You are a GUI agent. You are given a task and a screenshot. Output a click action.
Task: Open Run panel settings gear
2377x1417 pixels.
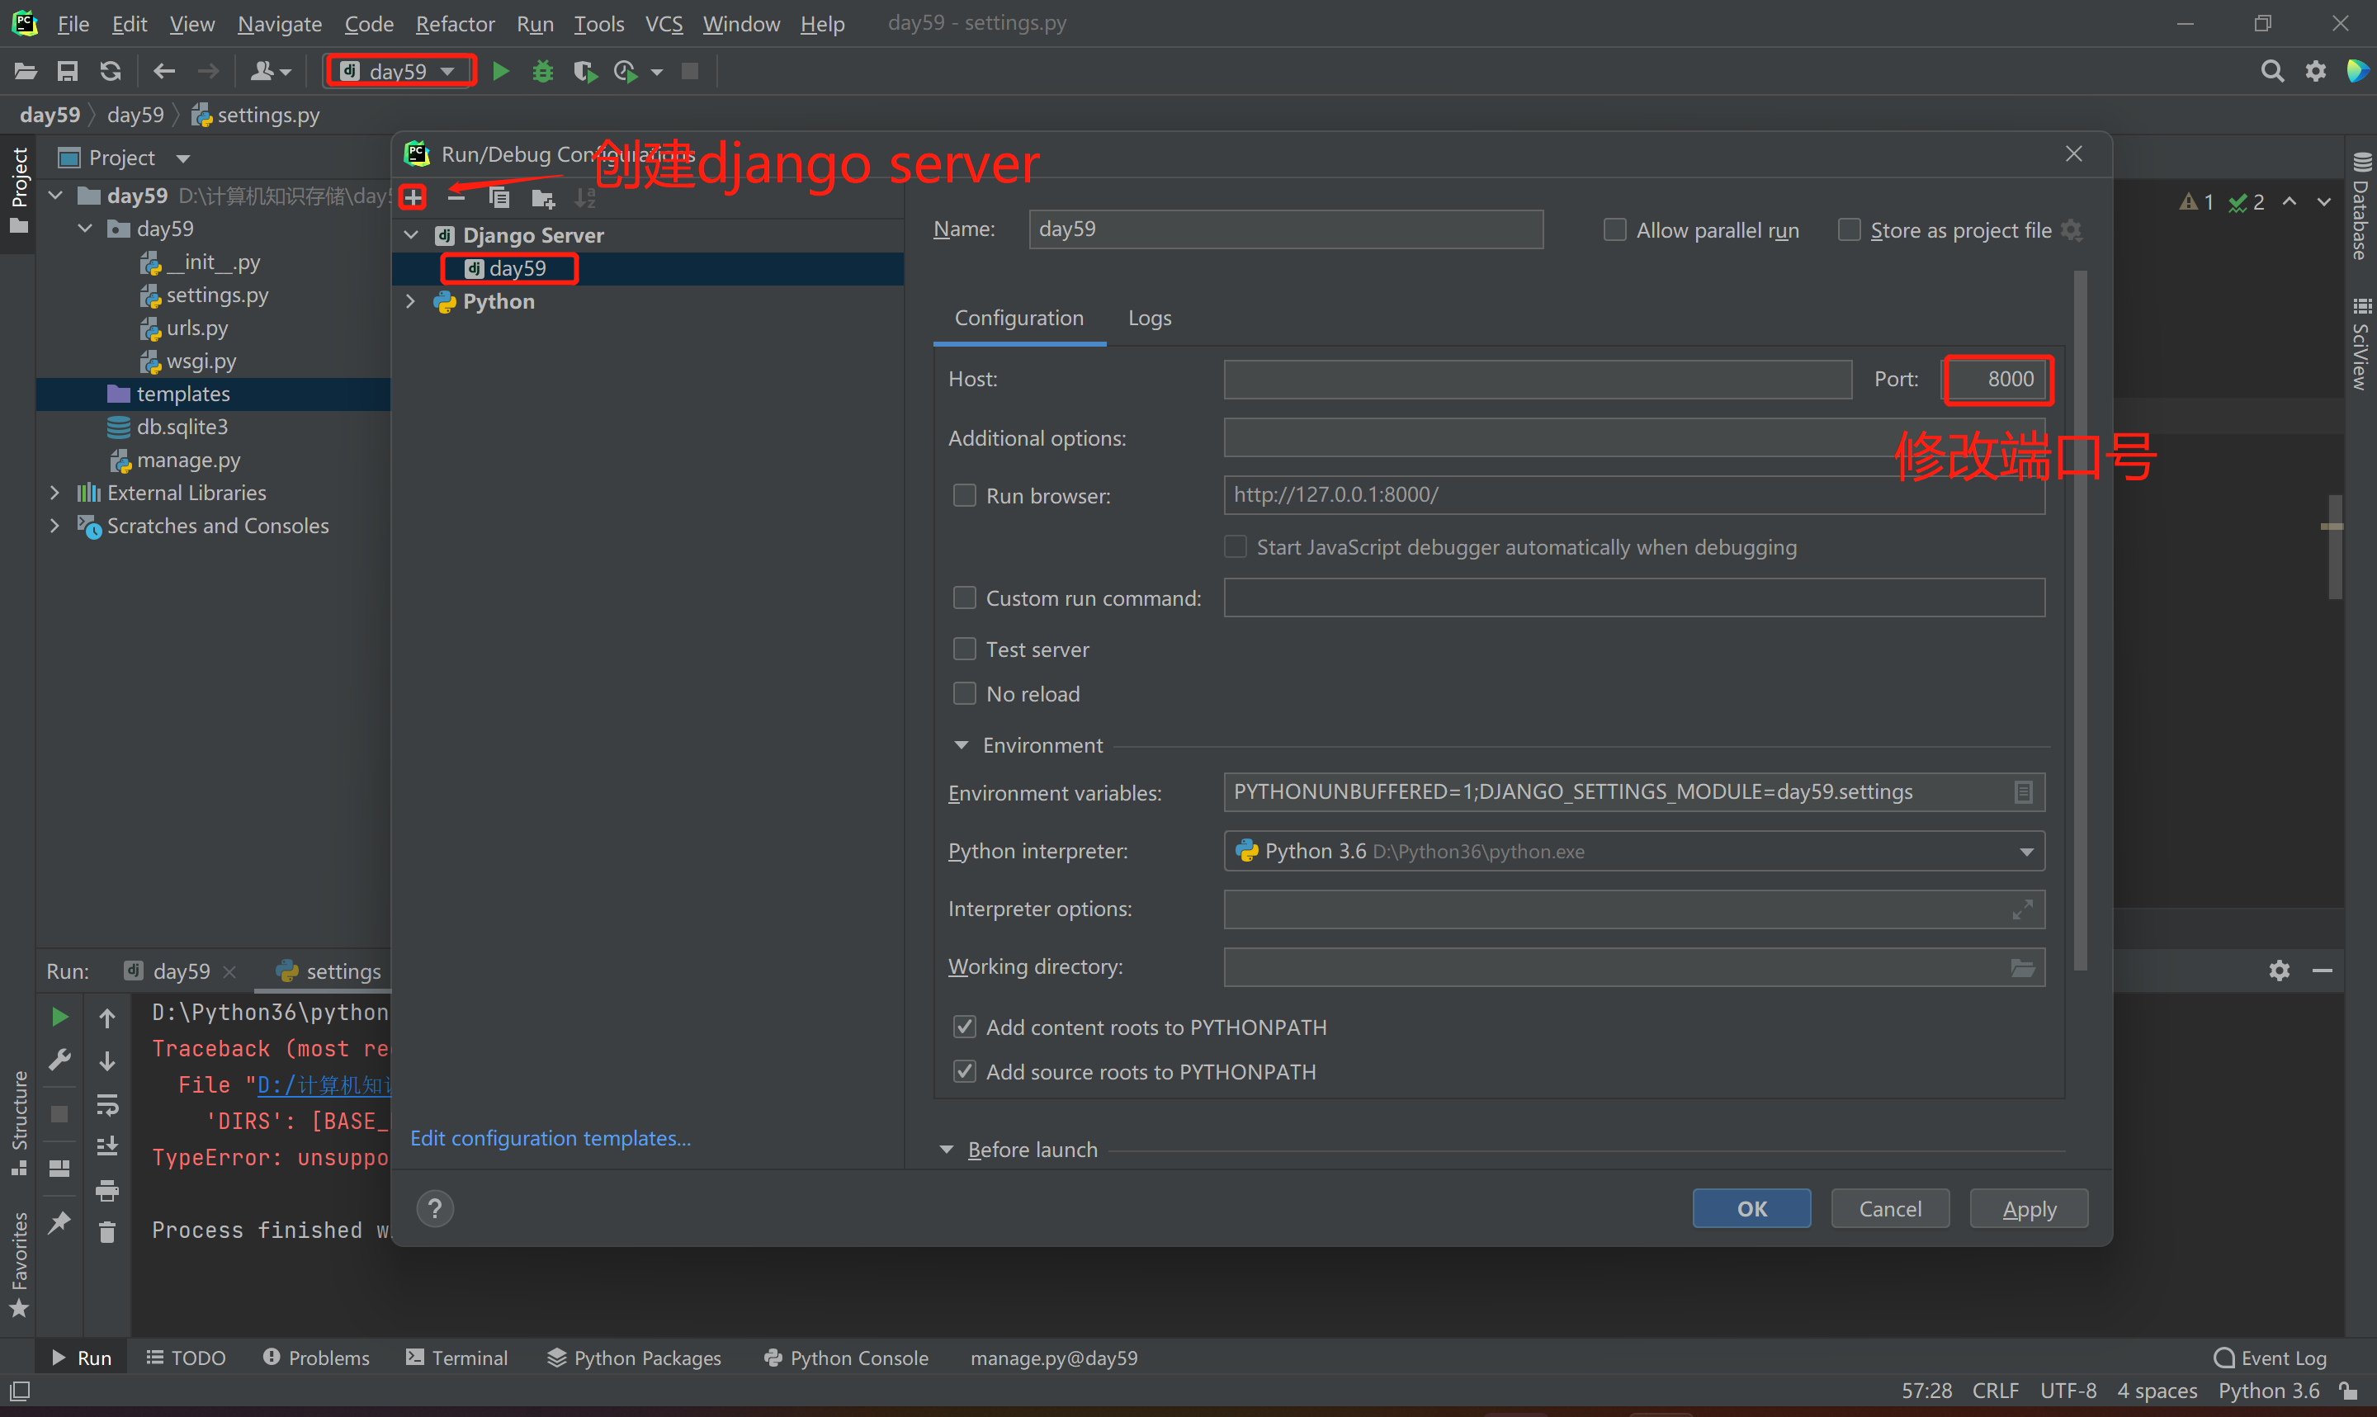[2280, 971]
